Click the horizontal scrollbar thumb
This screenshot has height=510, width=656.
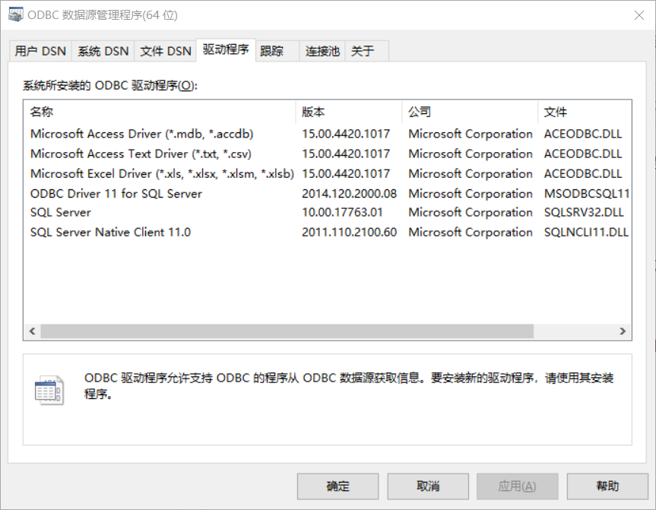[x=287, y=331]
